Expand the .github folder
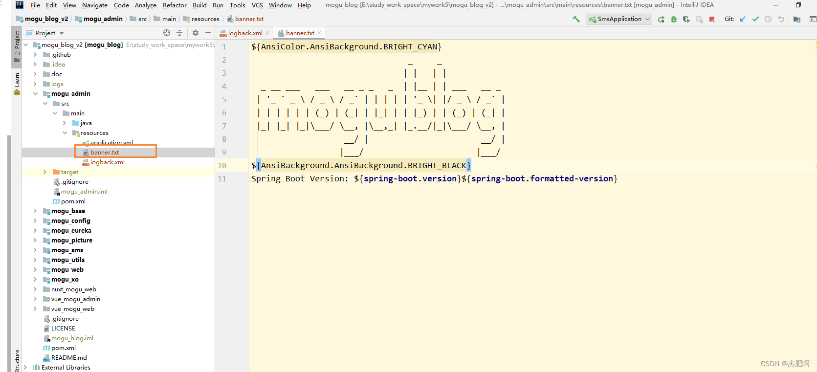817x372 pixels. click(x=35, y=54)
